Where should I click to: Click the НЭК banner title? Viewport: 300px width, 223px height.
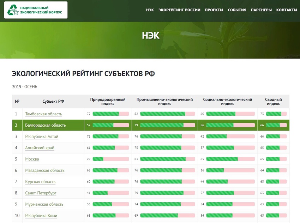151,36
